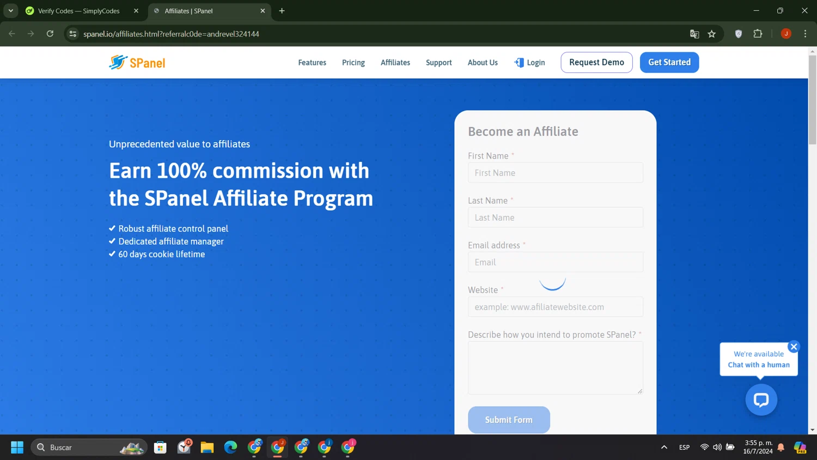Click the 60 days cookie lifetime text
Viewport: 817px width, 460px height.
coord(162,254)
